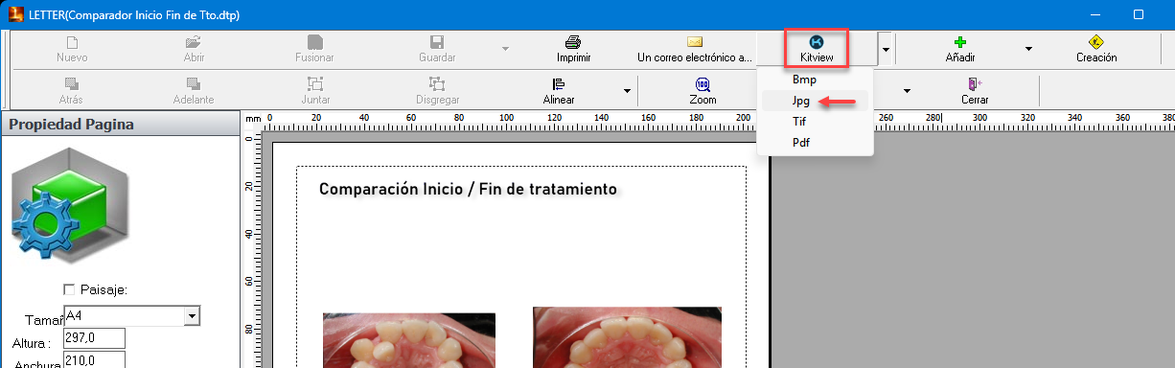Screen dimensions: 1175x368
Task: Group objects with Juntar
Action: tap(315, 91)
